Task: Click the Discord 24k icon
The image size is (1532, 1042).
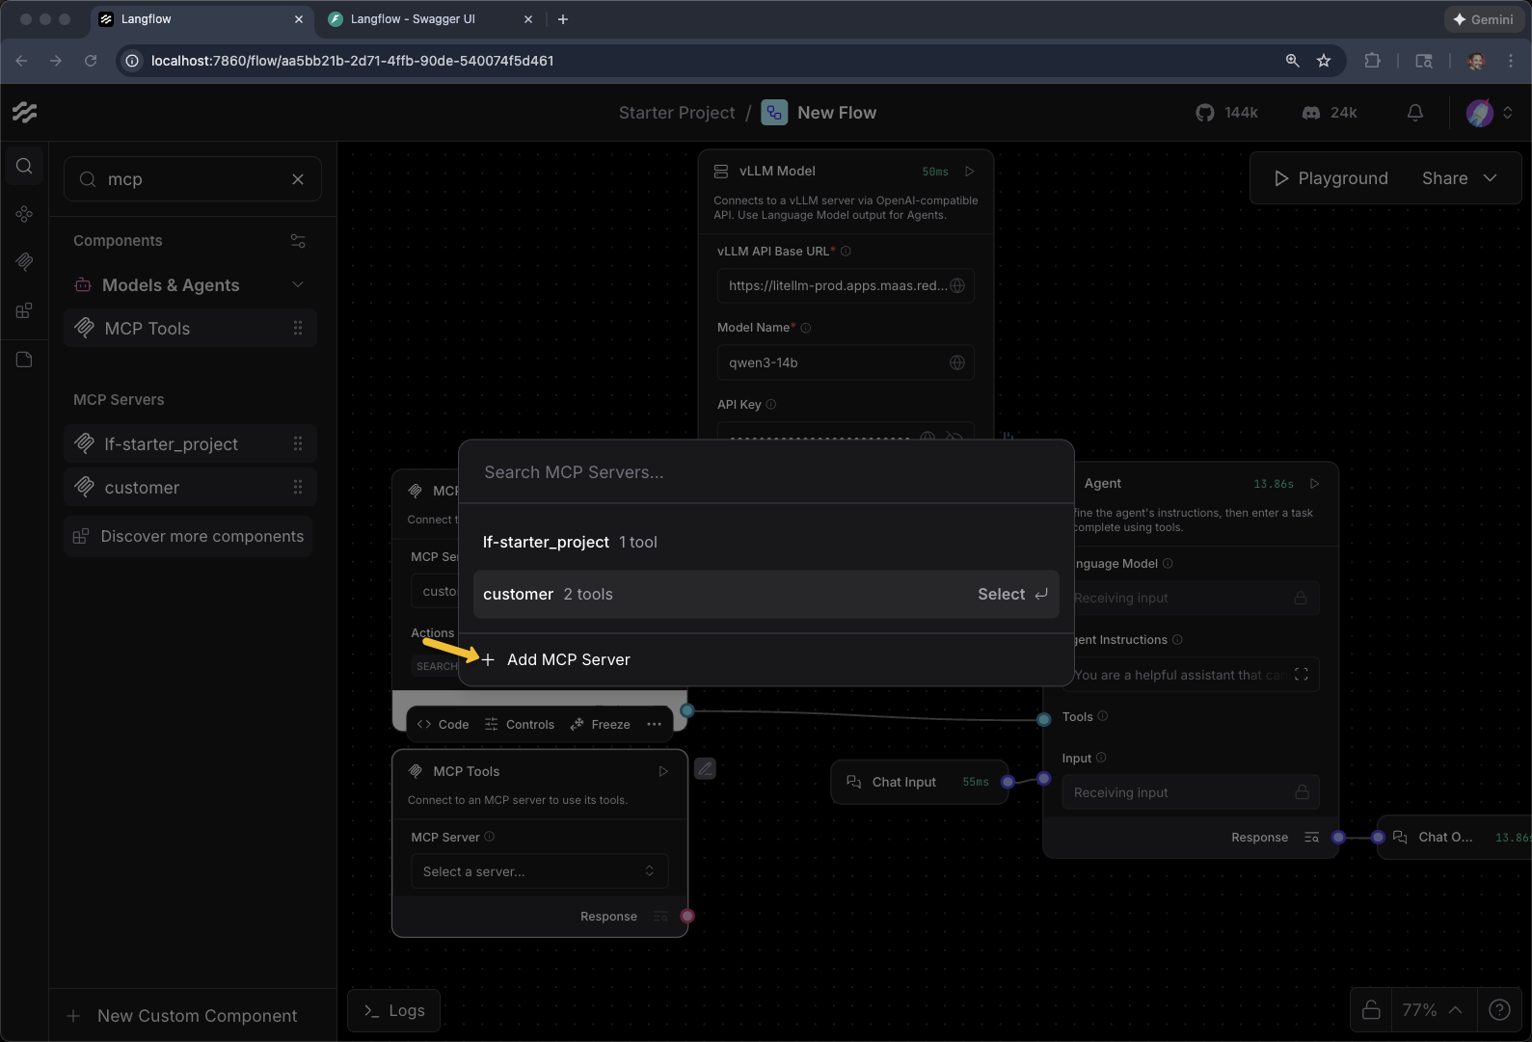Action: pos(1311,113)
